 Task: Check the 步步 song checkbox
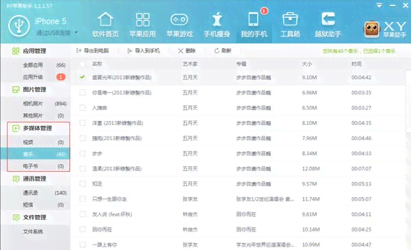pos(82,153)
